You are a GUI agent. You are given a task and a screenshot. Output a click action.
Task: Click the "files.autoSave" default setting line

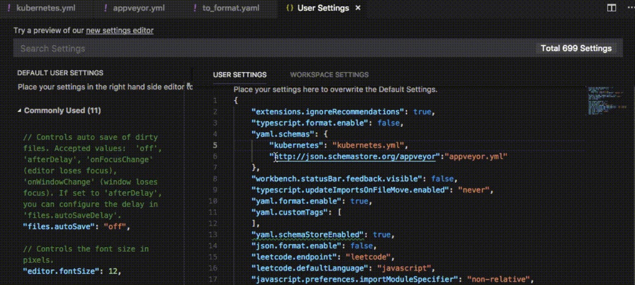[x=77, y=227]
